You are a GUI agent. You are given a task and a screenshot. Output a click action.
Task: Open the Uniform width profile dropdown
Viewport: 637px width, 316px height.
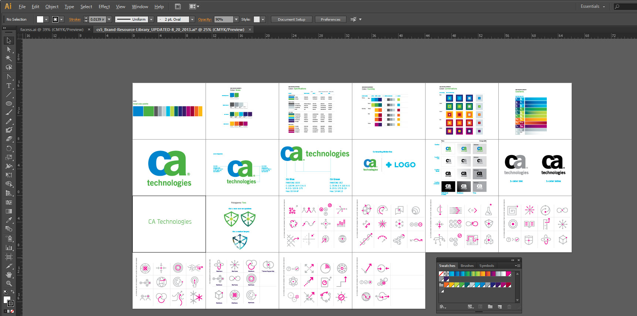click(151, 19)
